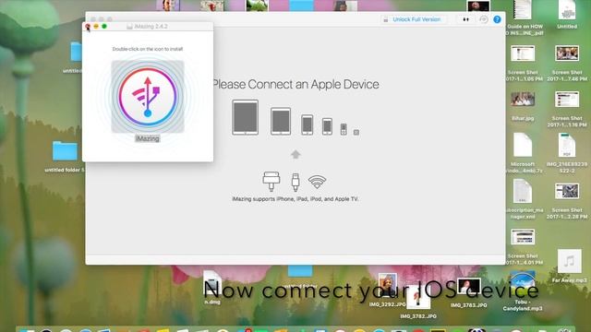The height and width of the screenshot is (332, 591).
Task: Click the Wi-Fi connection icon
Action: point(317,182)
